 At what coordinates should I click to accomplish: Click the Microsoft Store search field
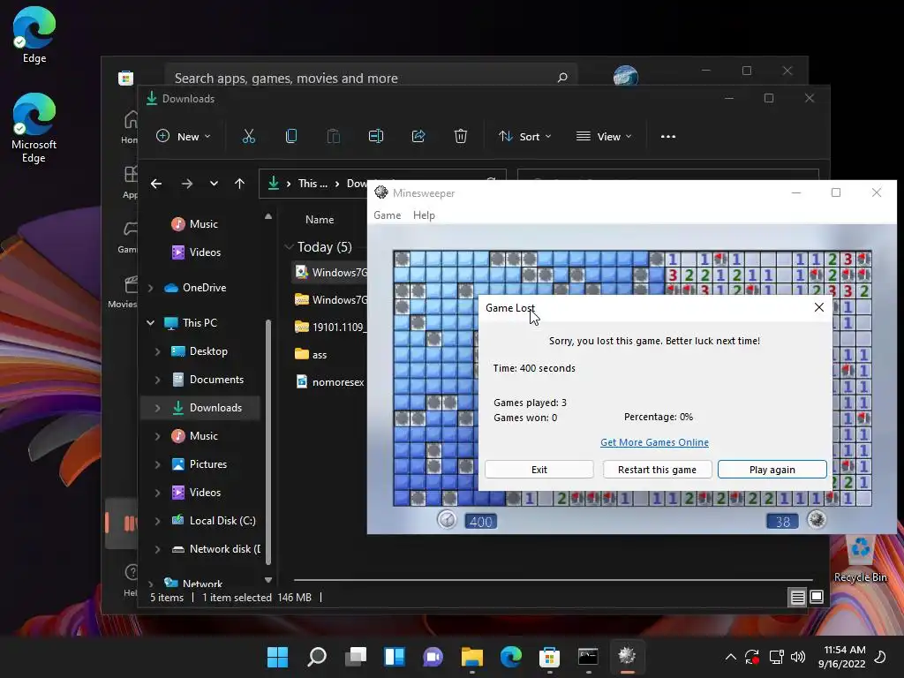(372, 78)
